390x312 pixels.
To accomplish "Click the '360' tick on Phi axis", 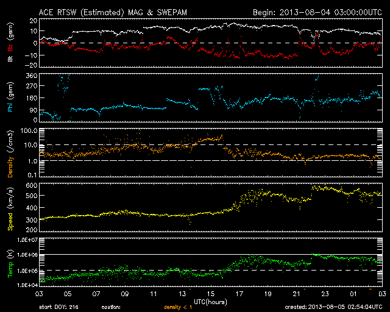I will [32, 76].
